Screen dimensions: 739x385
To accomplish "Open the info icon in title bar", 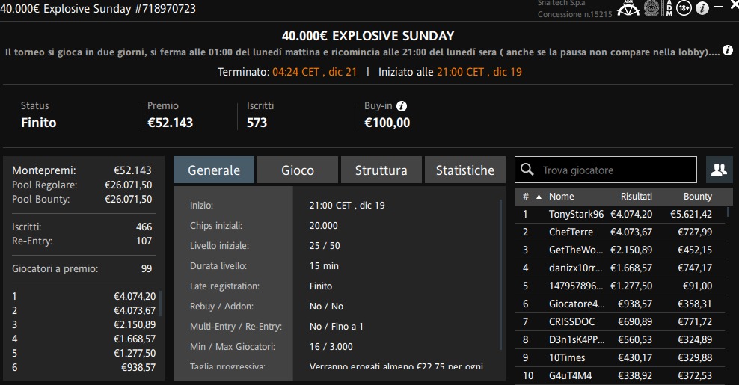I will [x=702, y=8].
